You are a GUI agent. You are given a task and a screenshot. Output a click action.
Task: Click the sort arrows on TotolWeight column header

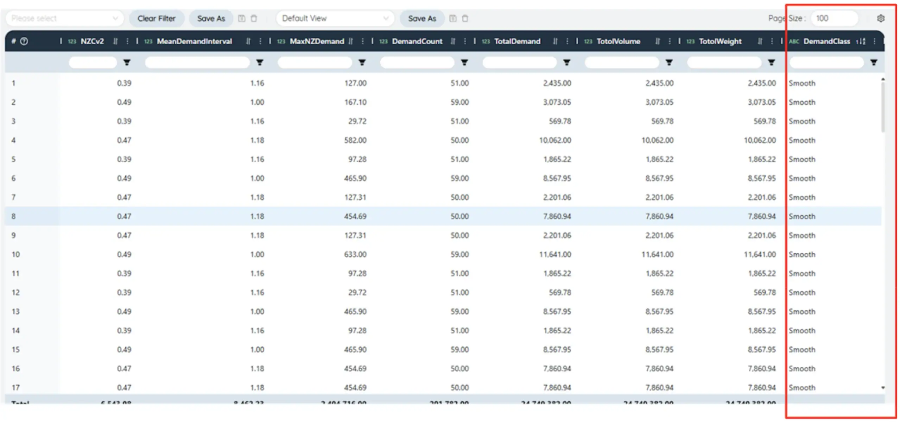coord(760,41)
